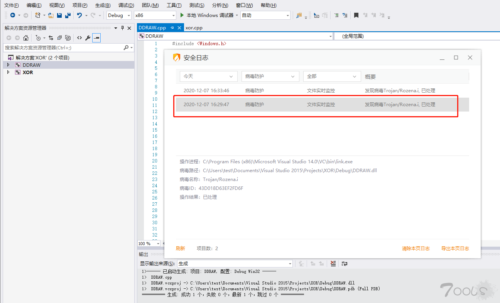This screenshot has height=303, width=500.
Task: Open x86 platform dropdown
Action: pyautogui.click(x=155, y=15)
